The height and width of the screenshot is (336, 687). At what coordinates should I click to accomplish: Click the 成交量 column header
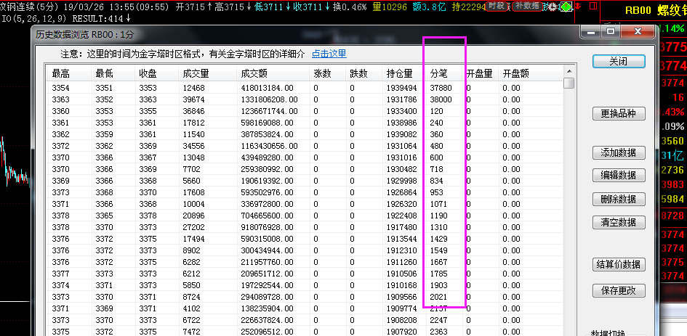pyautogui.click(x=208, y=73)
